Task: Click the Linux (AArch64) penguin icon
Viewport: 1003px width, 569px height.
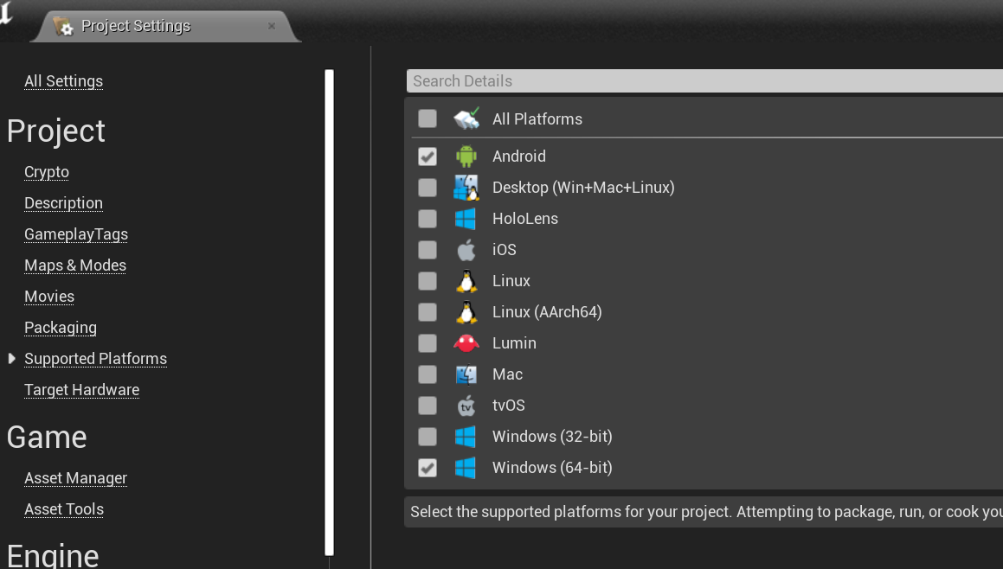Action: click(466, 312)
